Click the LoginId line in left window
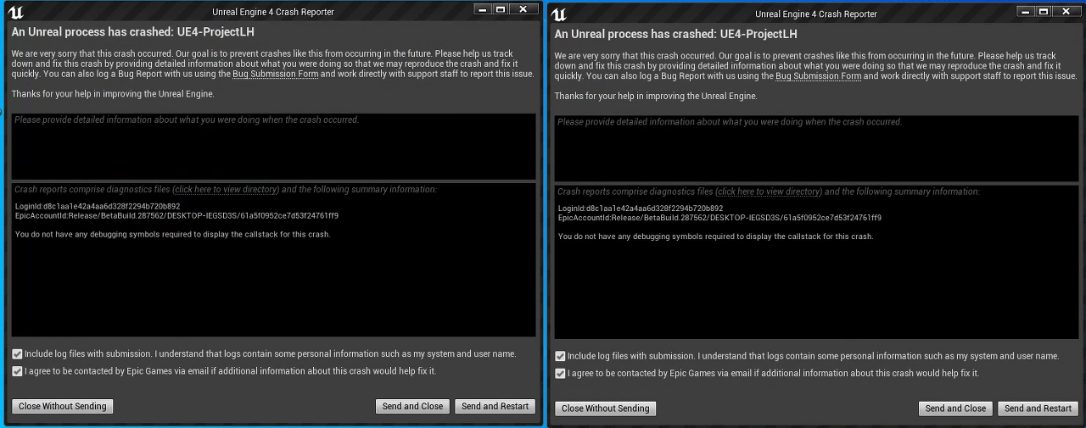Image resolution: width=1086 pixels, height=428 pixels. coord(98,206)
